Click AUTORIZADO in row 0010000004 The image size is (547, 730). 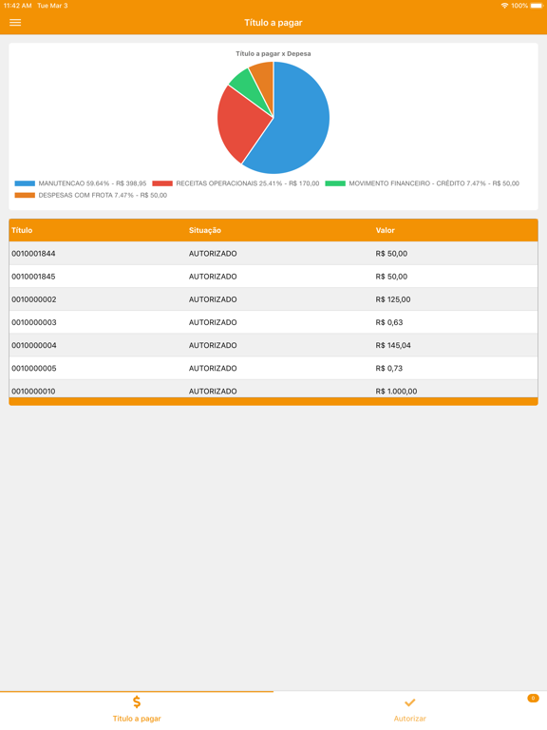(213, 345)
